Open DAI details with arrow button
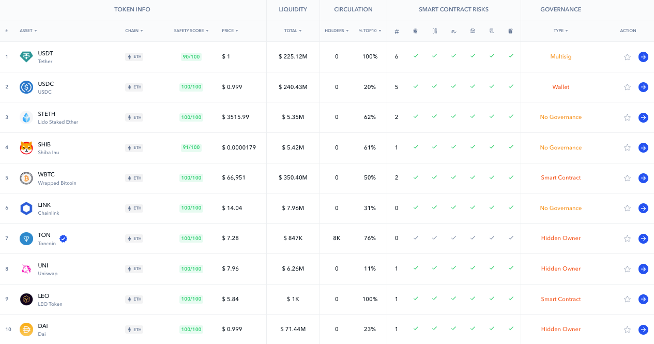 coord(643,330)
